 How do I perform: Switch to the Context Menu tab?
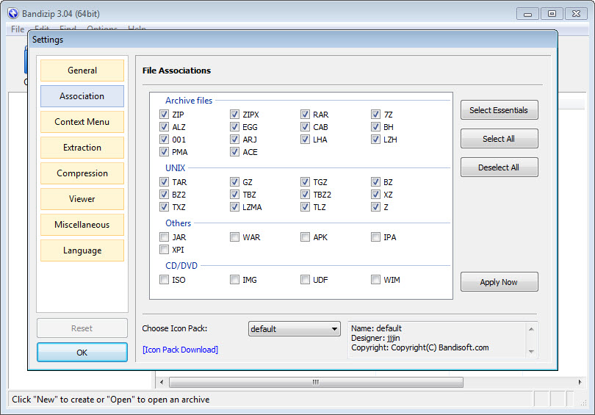click(82, 122)
